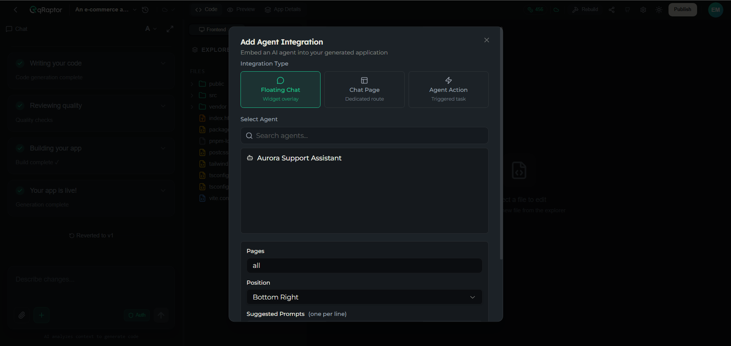Screen dimensions: 731x346
Task: Open the project name dropdown 'An e-commerce a...'
Action: pos(106,10)
